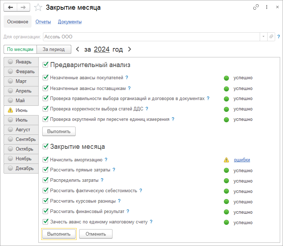Toggle Незачтенные авансы покупателей checkbox

point(45,77)
